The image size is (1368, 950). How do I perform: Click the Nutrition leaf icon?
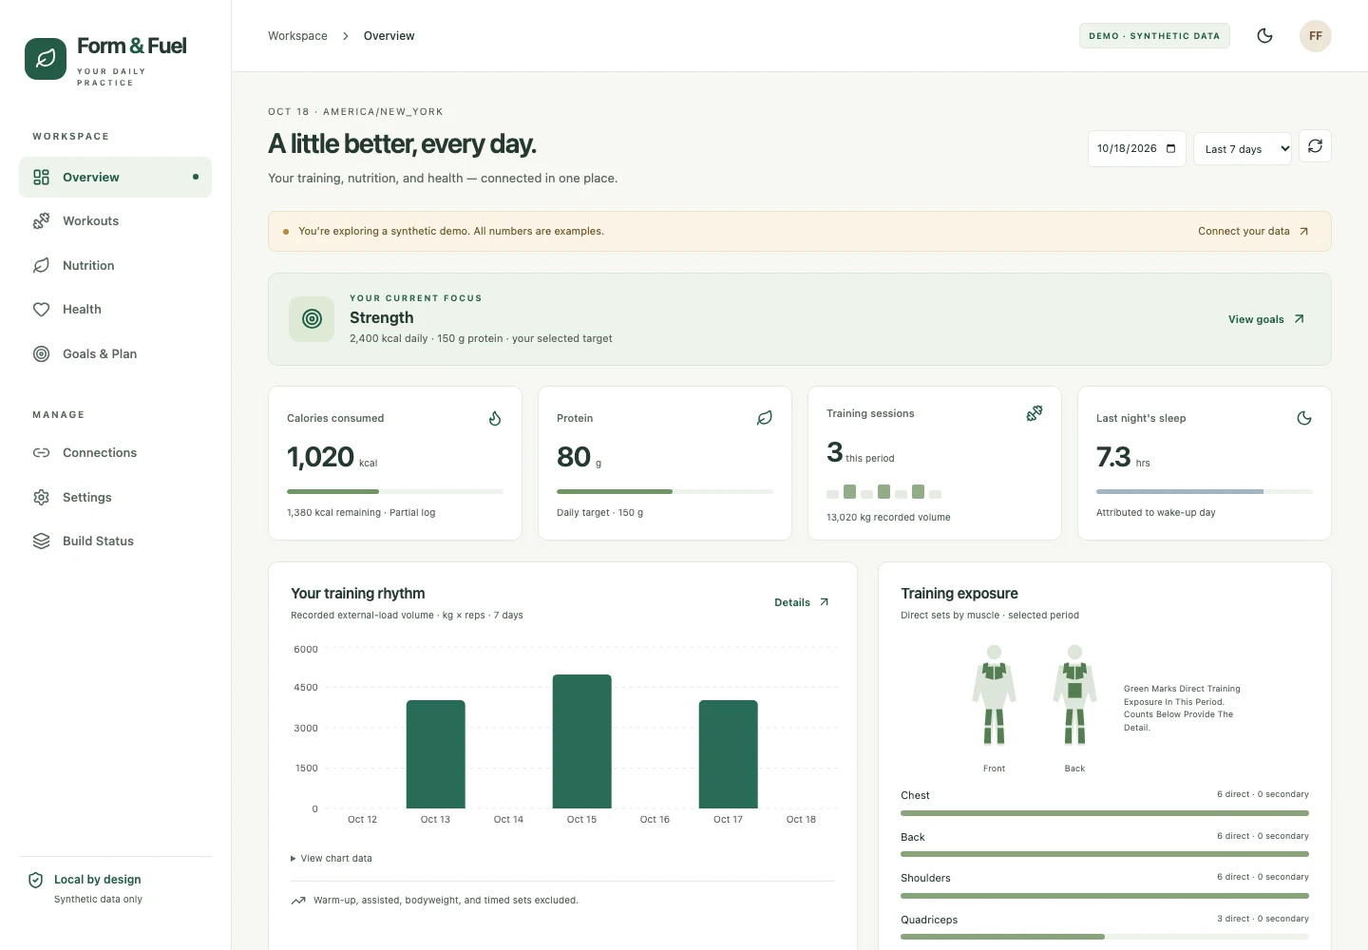(41, 266)
